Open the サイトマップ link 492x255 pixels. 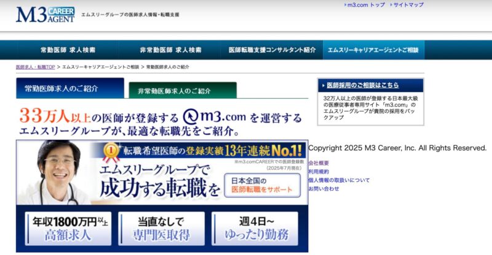coord(407,5)
